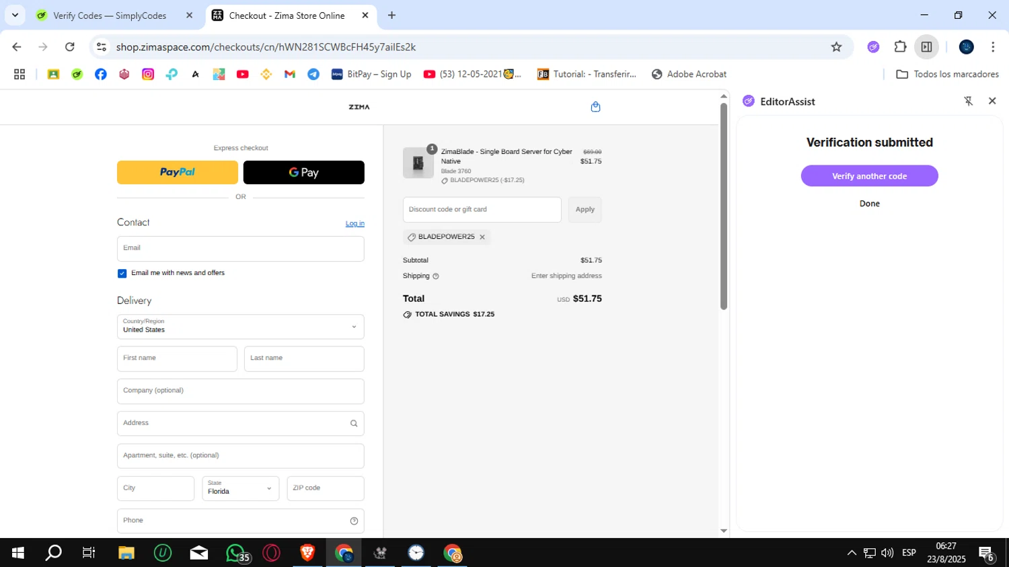This screenshot has width=1009, height=567.
Task: Open the taskbar clock and date
Action: point(946,553)
